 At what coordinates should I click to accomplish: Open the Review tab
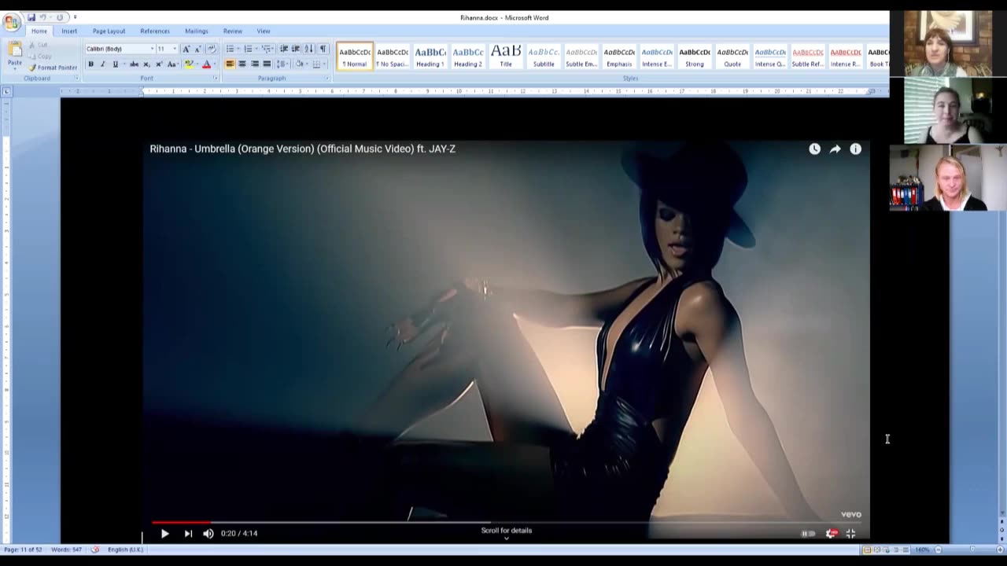(x=232, y=31)
